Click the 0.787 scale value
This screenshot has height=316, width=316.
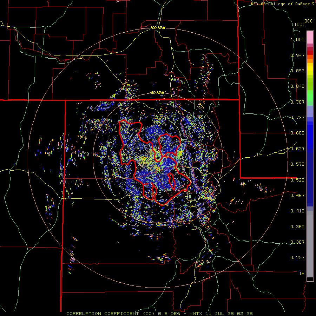(297, 102)
